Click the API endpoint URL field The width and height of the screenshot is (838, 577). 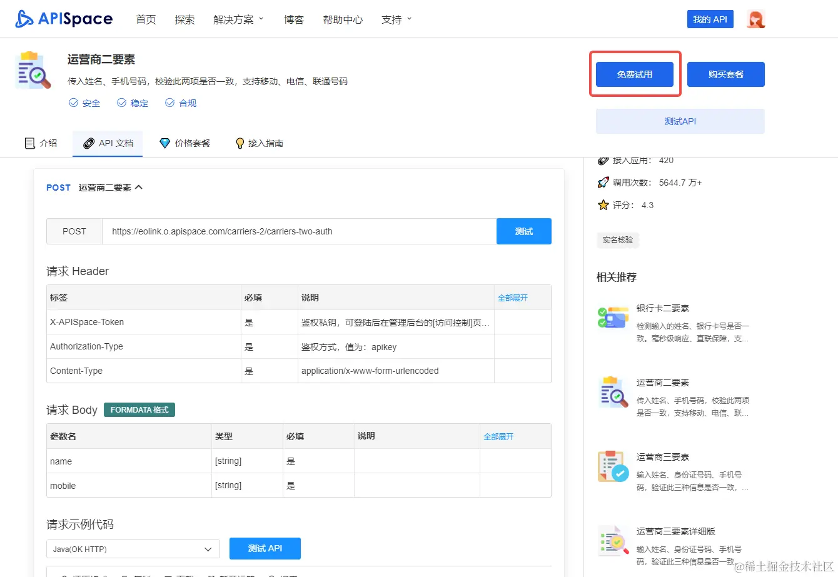point(299,231)
